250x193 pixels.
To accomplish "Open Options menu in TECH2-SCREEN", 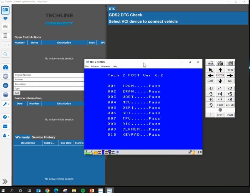I will pyautogui.click(x=95, y=67).
